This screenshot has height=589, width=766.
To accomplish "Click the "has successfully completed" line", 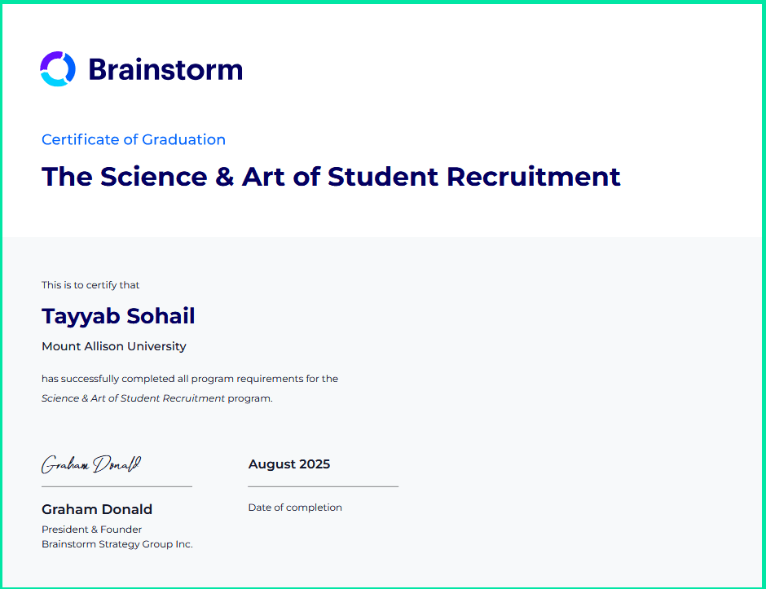I will 190,379.
